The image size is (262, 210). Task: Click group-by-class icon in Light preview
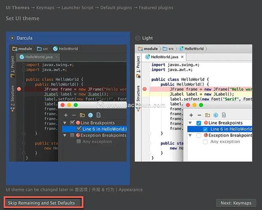(x=216, y=115)
